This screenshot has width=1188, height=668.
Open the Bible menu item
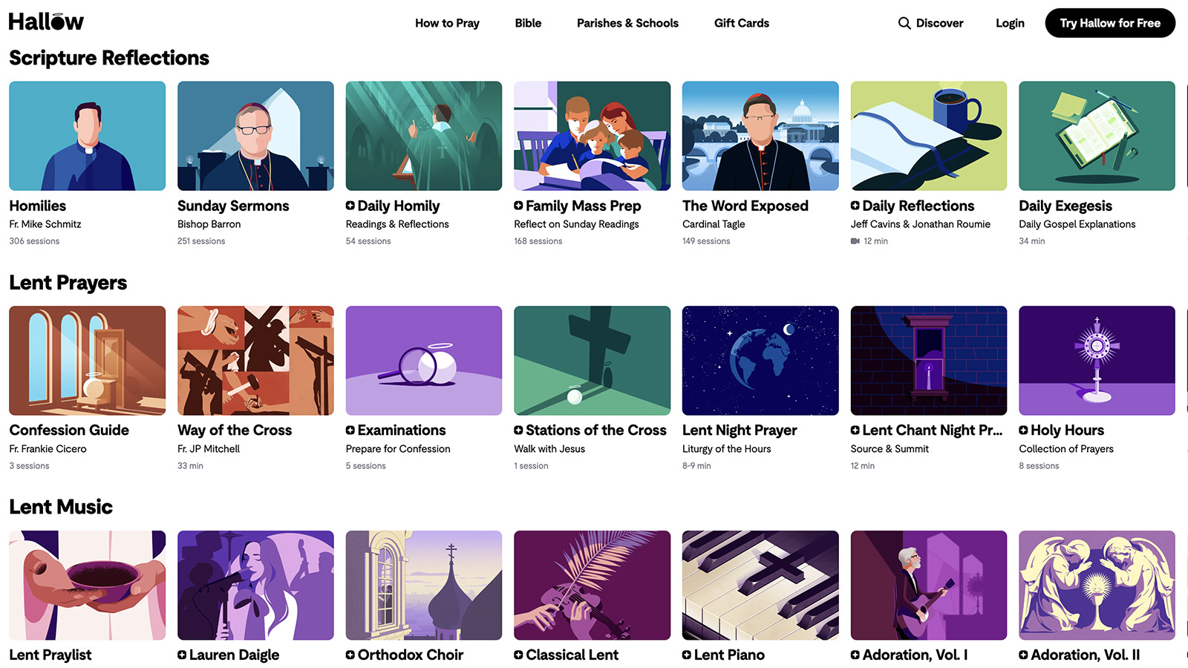(528, 23)
